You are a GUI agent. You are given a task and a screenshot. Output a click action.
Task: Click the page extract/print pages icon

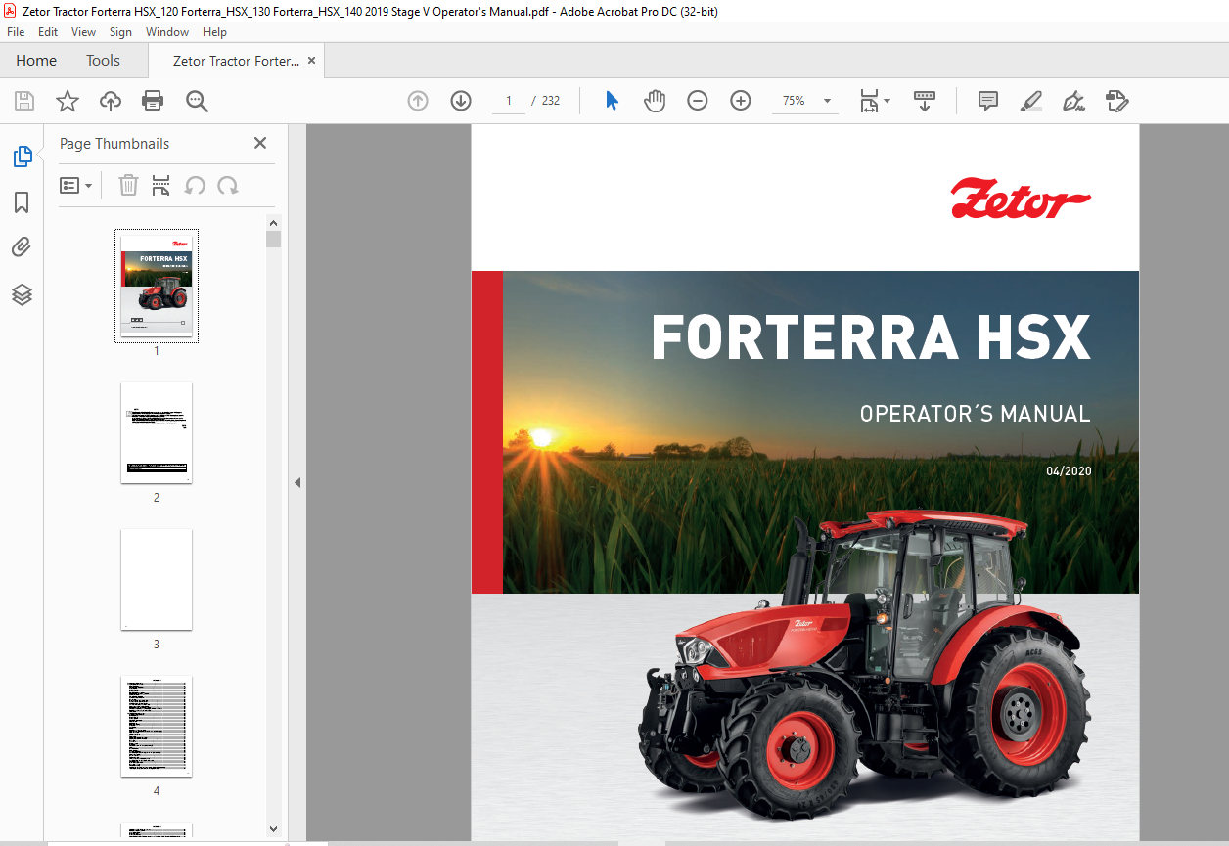point(161,185)
